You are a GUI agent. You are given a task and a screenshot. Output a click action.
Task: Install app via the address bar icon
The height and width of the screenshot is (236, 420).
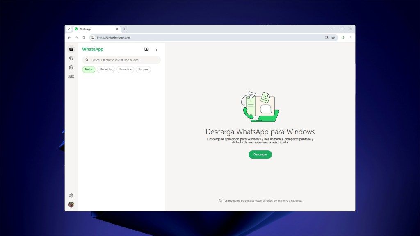tap(326, 38)
